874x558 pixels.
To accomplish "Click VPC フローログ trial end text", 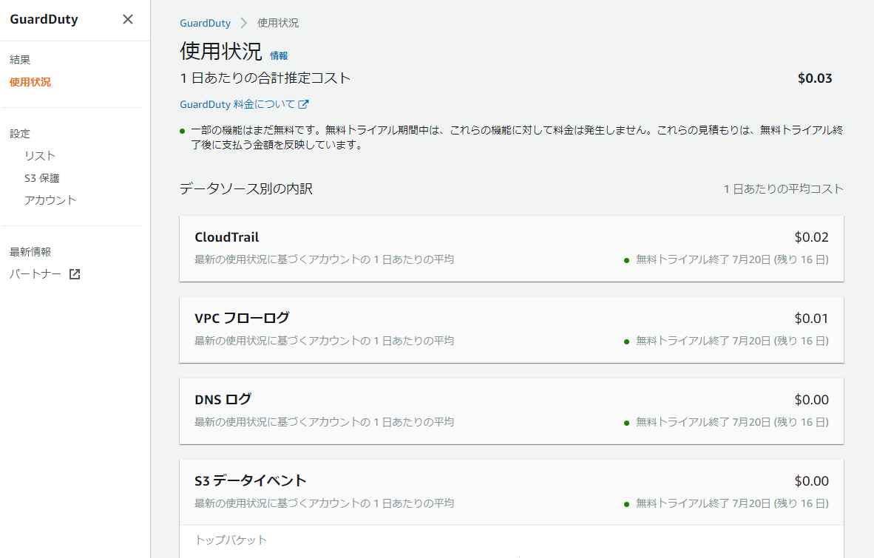I will [733, 341].
